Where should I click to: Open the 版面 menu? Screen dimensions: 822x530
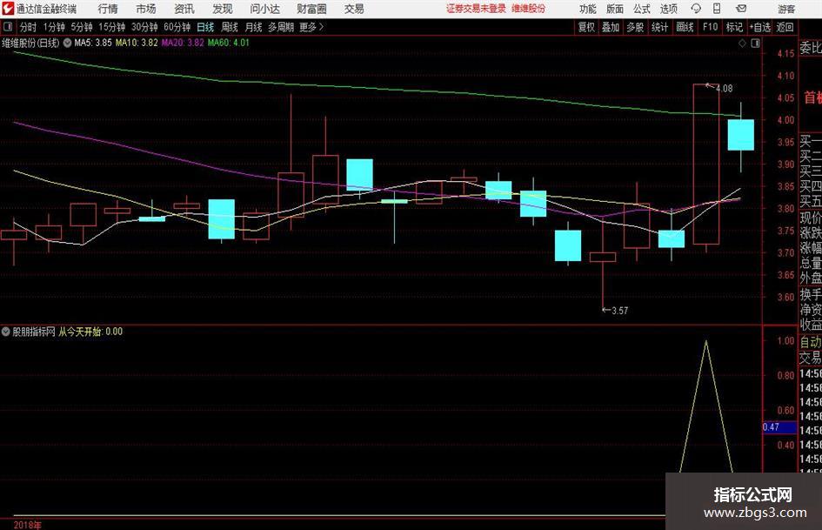(614, 9)
